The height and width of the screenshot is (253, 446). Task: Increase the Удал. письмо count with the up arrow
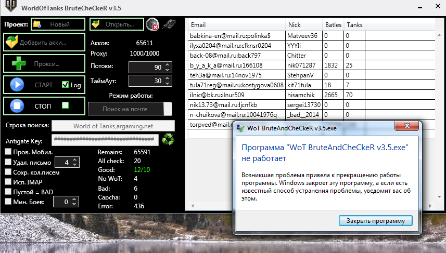coord(75,160)
